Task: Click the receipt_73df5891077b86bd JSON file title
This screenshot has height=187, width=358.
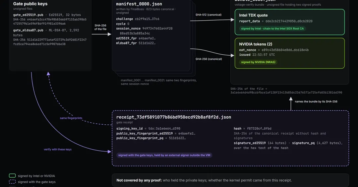Action: [173, 117]
